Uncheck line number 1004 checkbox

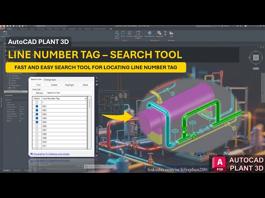coord(37,118)
